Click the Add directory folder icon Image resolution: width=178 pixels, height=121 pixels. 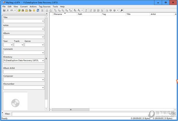pyautogui.click(x=23, y=10)
